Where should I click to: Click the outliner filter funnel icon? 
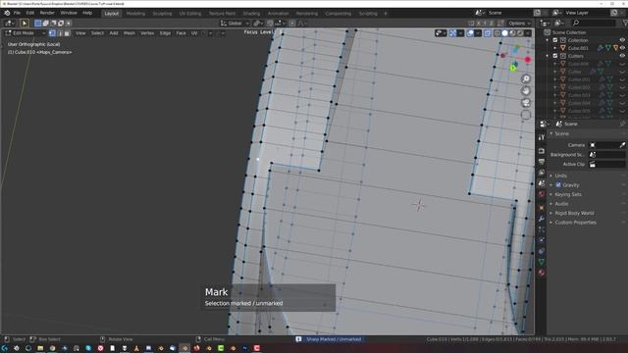625,24
